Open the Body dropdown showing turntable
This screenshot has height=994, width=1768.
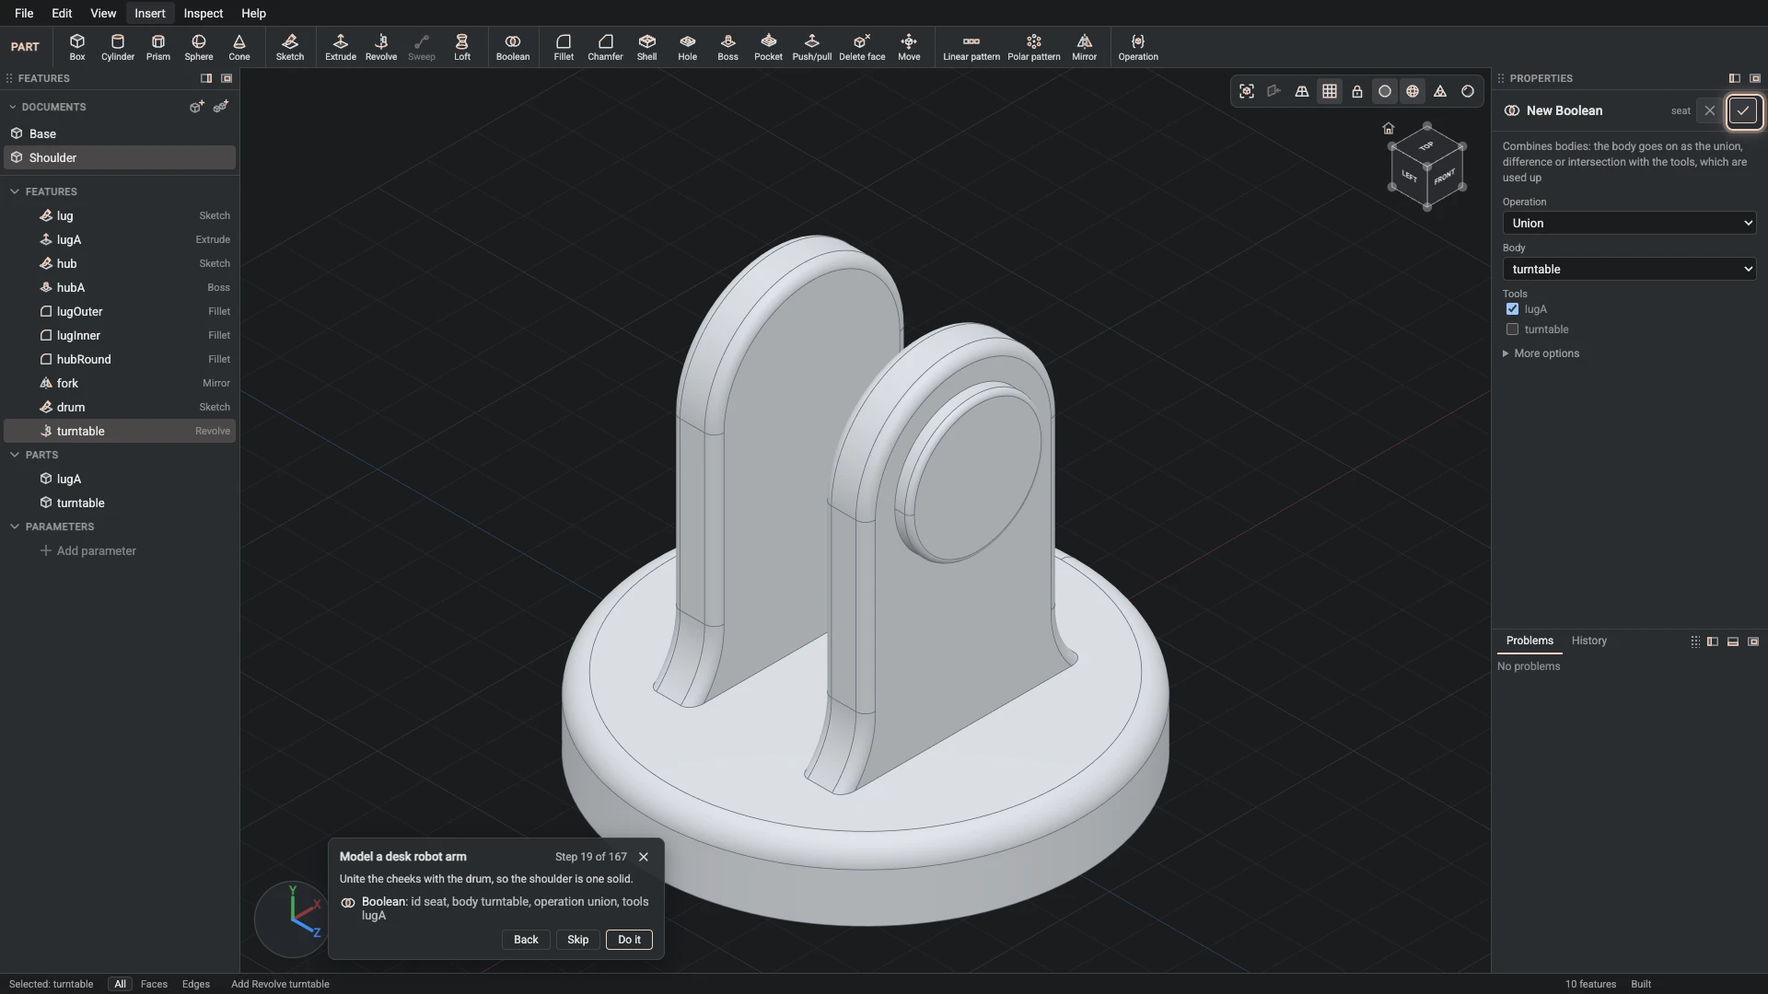1629,269
